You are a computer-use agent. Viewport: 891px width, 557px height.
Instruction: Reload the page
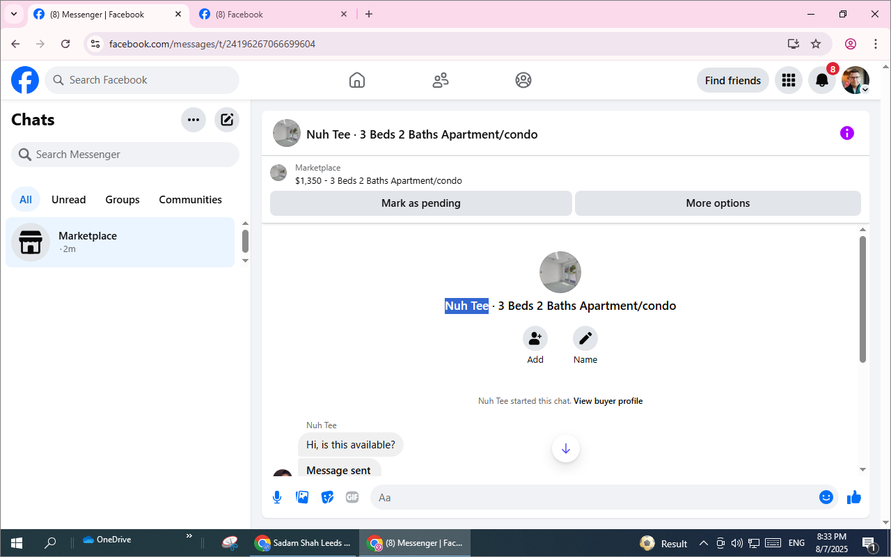click(x=65, y=44)
